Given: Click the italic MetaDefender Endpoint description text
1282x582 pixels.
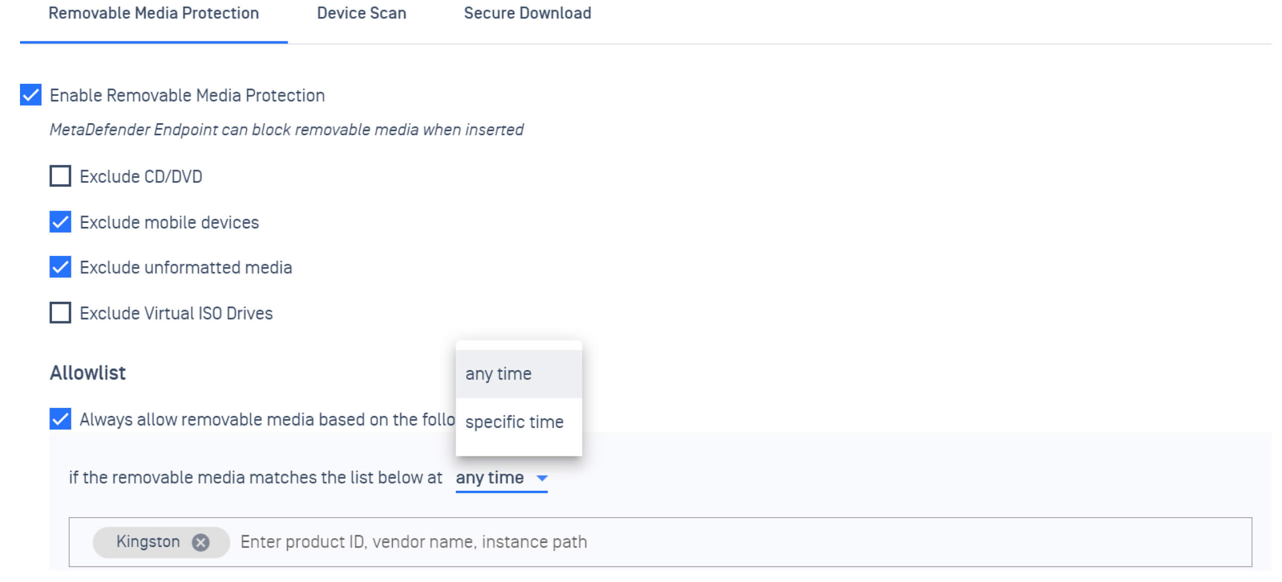Looking at the screenshot, I should click(x=287, y=130).
